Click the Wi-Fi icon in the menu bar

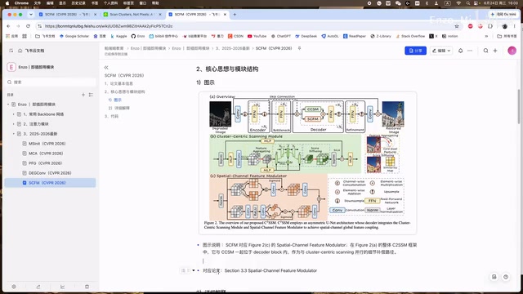pyautogui.click(x=458, y=3)
